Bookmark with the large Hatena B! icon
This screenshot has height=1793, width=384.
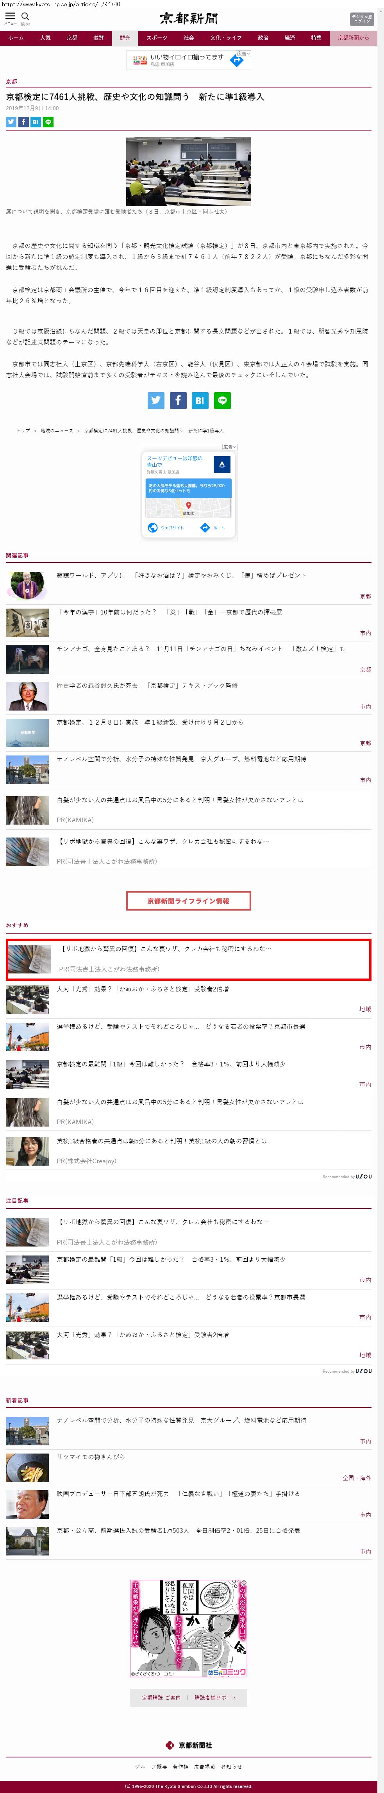200,400
